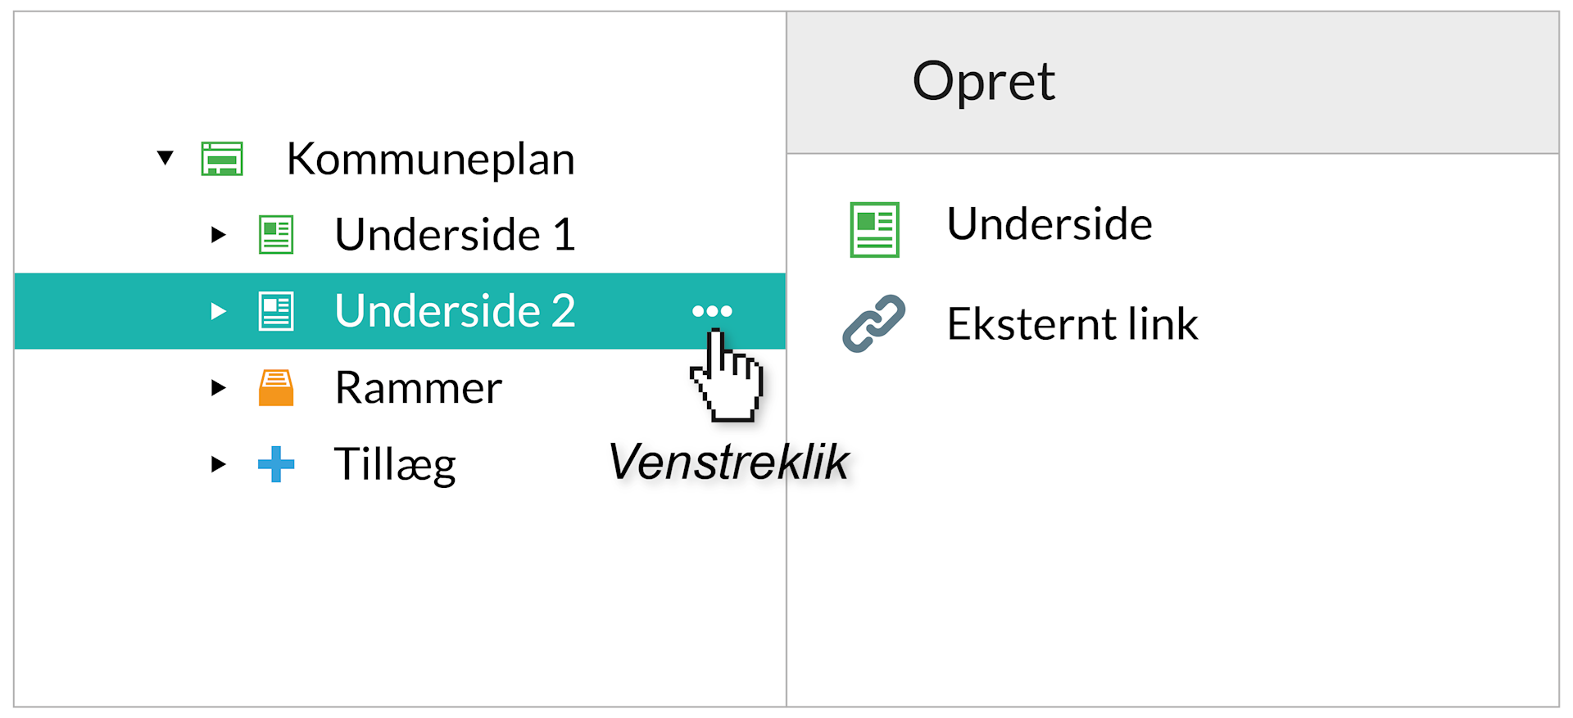
Task: Select the Kommuneplan tree item label
Action: tap(430, 159)
